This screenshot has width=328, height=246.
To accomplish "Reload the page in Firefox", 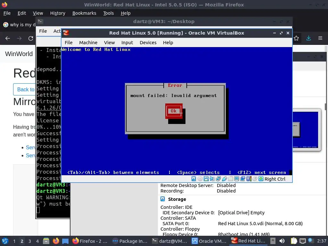I will pos(31,38).
